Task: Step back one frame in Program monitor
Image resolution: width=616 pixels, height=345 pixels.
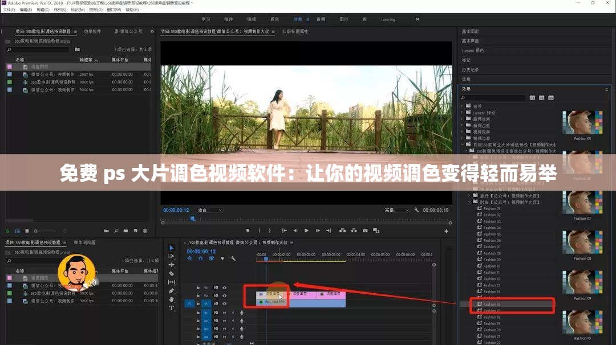Action: coord(295,231)
